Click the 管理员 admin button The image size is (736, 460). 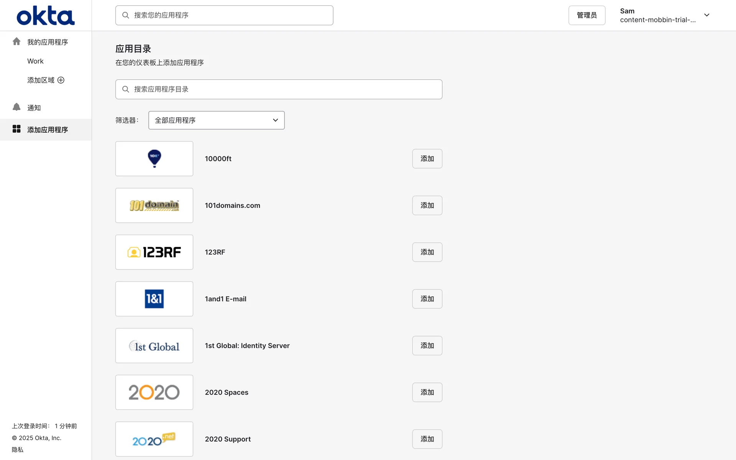point(586,15)
